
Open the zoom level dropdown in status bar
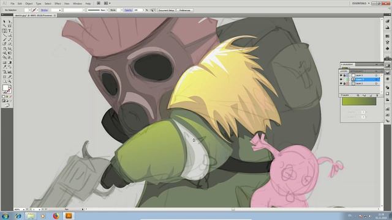(x=24, y=209)
